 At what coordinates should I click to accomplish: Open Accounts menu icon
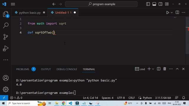[6, 78]
